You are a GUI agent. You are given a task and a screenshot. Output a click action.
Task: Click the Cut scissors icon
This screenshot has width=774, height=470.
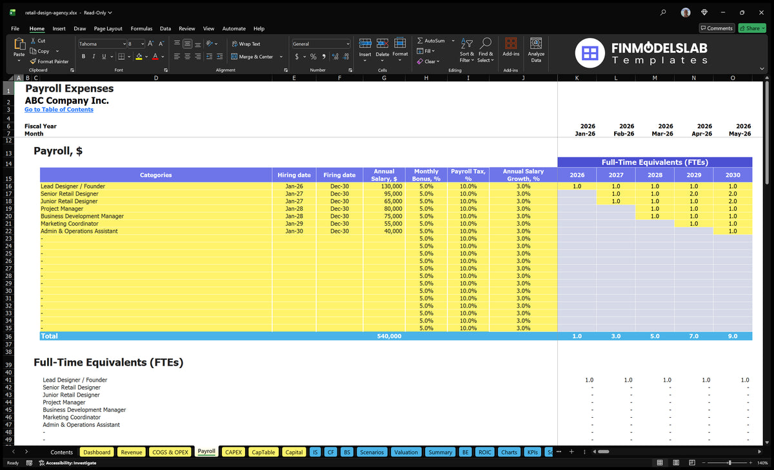click(x=33, y=41)
